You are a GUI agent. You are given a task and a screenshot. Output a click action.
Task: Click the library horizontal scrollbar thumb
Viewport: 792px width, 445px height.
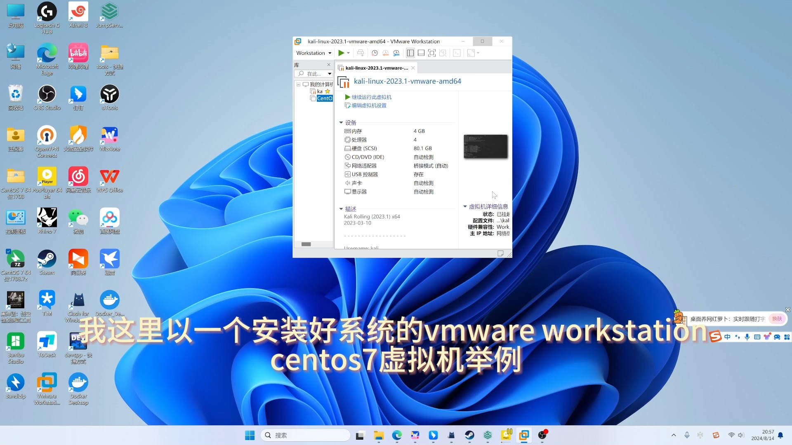[306, 244]
